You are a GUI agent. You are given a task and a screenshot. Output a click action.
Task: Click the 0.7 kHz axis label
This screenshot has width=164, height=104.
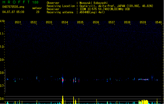click(2, 86)
